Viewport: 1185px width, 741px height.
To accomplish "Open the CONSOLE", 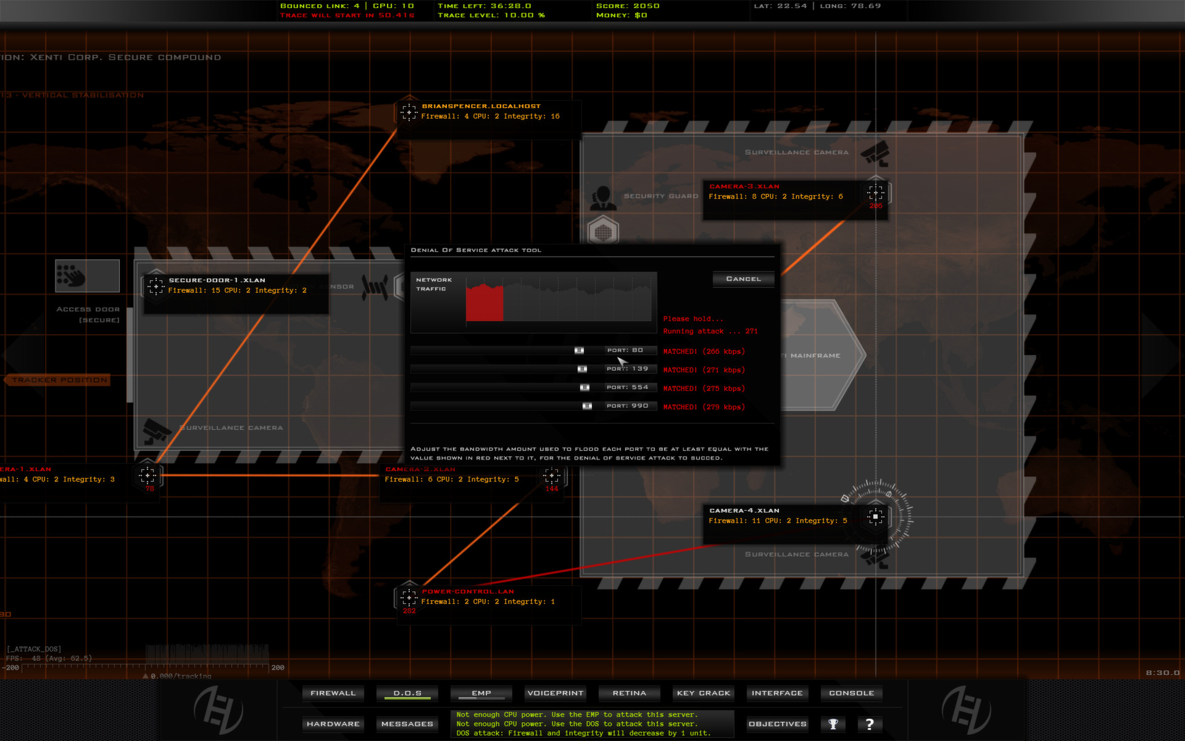I will tap(851, 693).
